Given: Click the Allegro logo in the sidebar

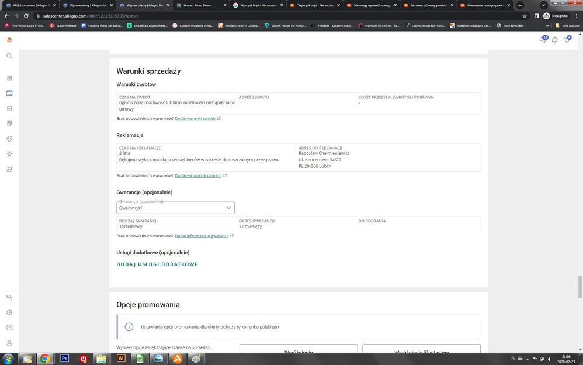Looking at the screenshot, I should (x=9, y=40).
